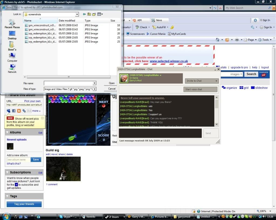Viewport: 276px width, 220px height.
Task: Create a new folder in the file dialog
Action: (94, 14)
